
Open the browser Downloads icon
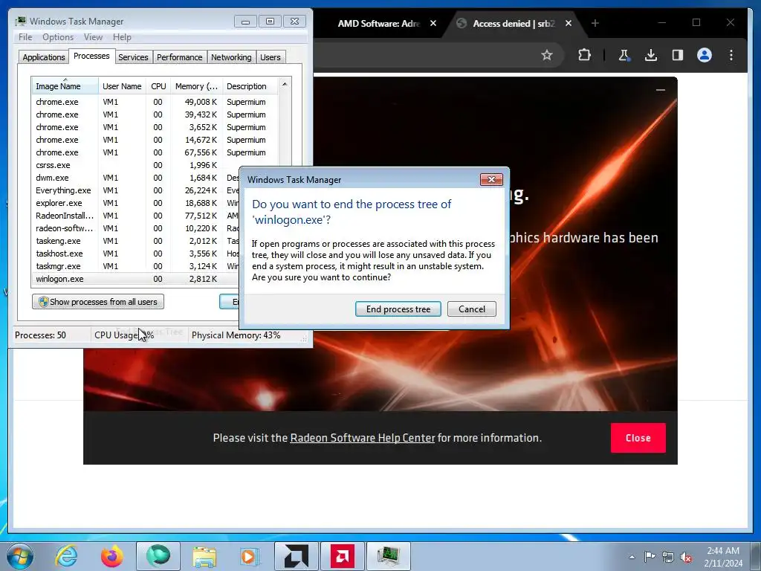point(651,55)
